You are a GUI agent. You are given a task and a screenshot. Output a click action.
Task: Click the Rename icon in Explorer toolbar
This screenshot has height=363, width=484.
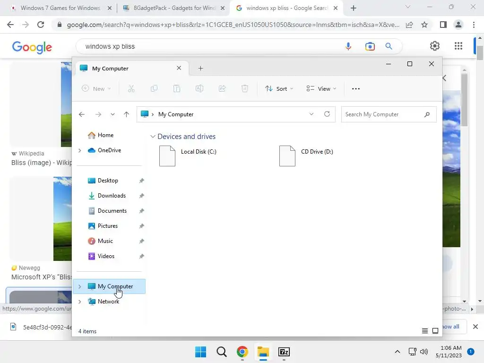(199, 89)
